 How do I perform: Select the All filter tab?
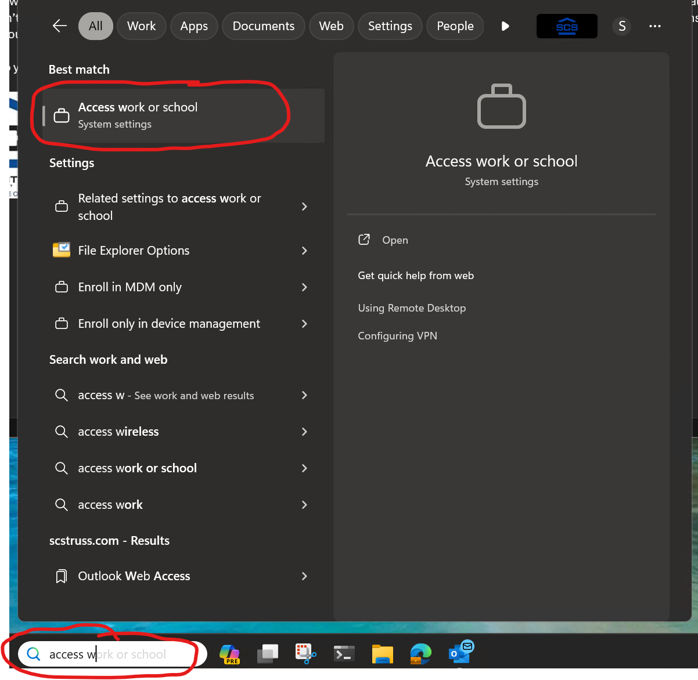pos(96,26)
